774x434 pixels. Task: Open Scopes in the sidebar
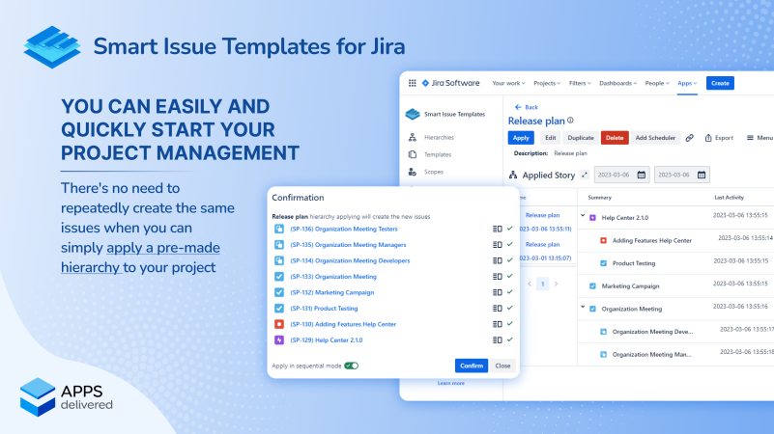(434, 172)
